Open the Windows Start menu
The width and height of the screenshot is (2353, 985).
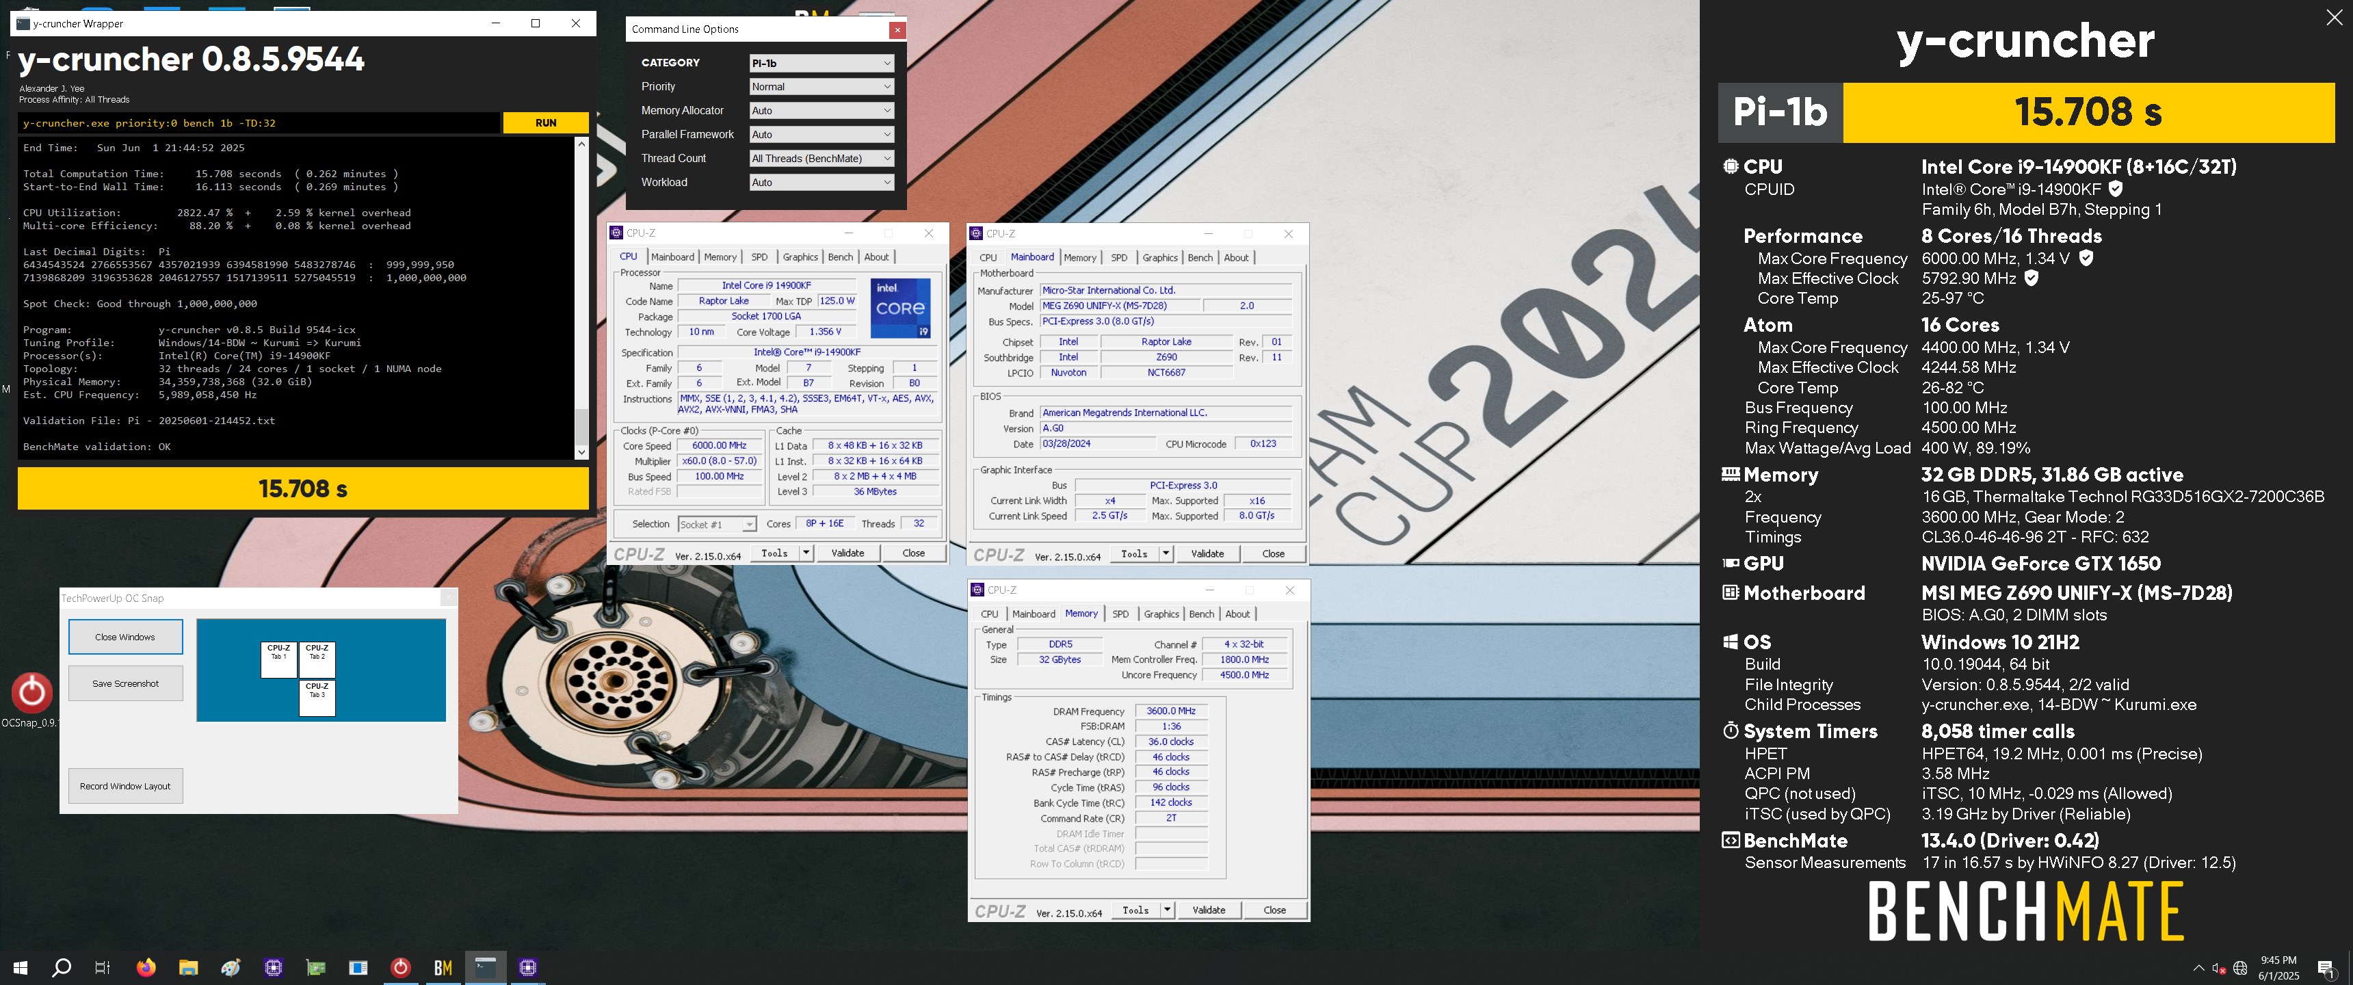click(x=20, y=967)
